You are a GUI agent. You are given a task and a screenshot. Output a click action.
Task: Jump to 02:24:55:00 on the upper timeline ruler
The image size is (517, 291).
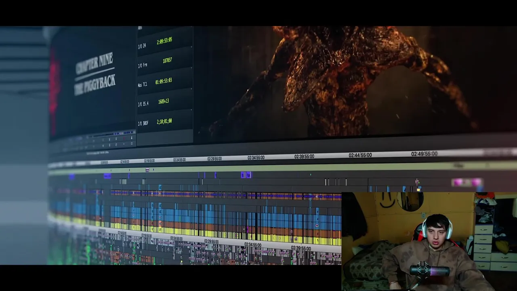click(179, 160)
